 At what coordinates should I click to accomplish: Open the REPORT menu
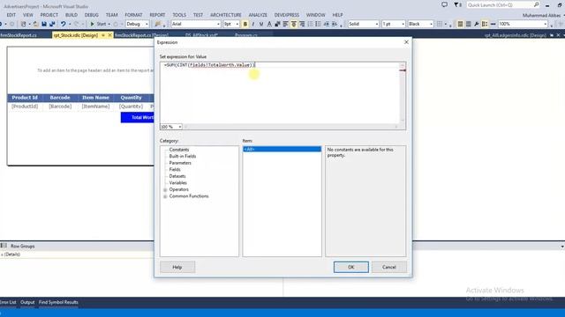click(157, 15)
